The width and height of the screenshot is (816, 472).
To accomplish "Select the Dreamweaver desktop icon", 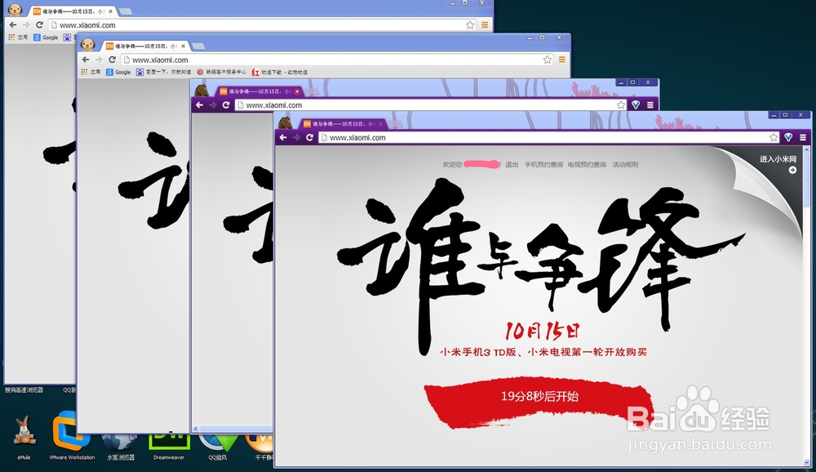I will click(169, 445).
